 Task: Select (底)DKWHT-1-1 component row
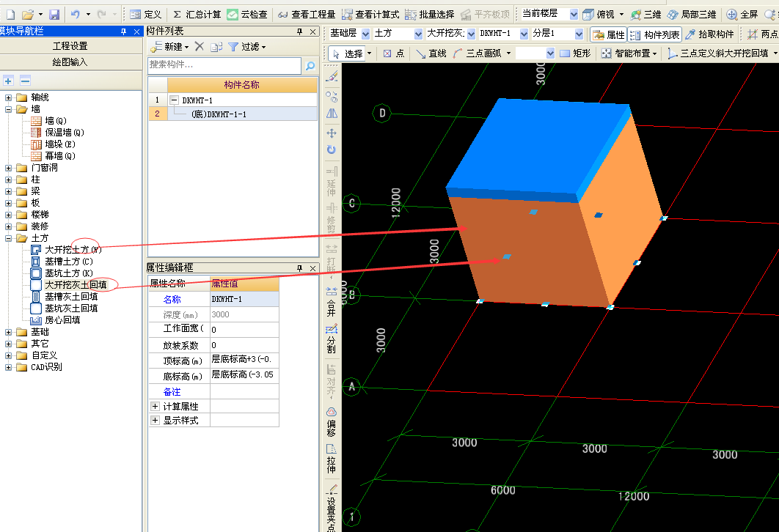pos(233,114)
